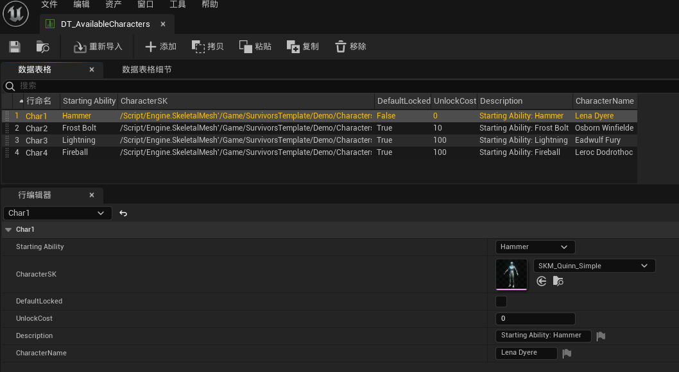This screenshot has height=372, width=679.
Task: Click the DT_AvailableCharacters tab table icon
Action: tap(50, 24)
